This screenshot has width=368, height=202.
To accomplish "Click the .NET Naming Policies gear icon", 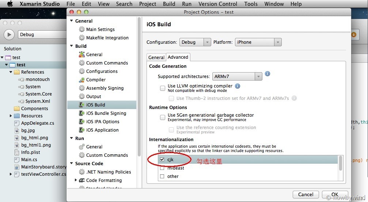I will (81, 172).
